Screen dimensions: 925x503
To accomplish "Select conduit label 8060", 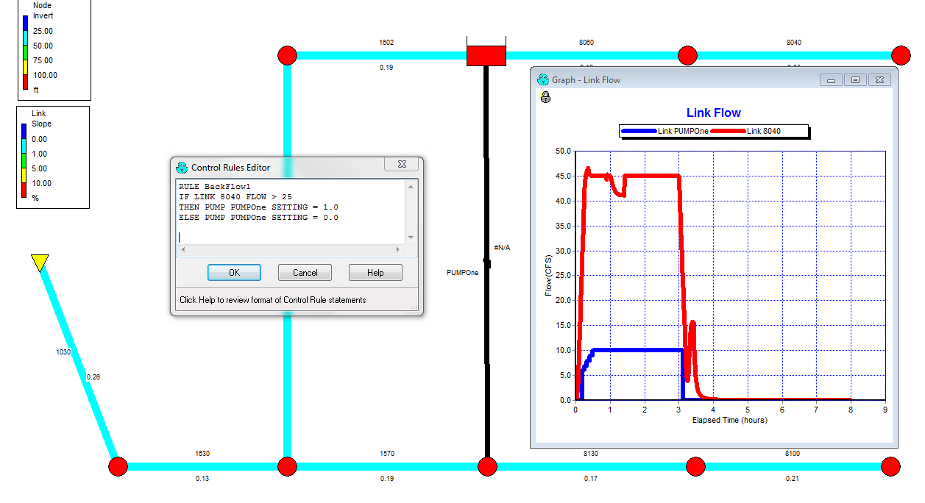I will click(x=586, y=43).
